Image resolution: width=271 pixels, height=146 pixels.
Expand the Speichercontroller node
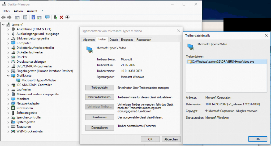[8, 118]
